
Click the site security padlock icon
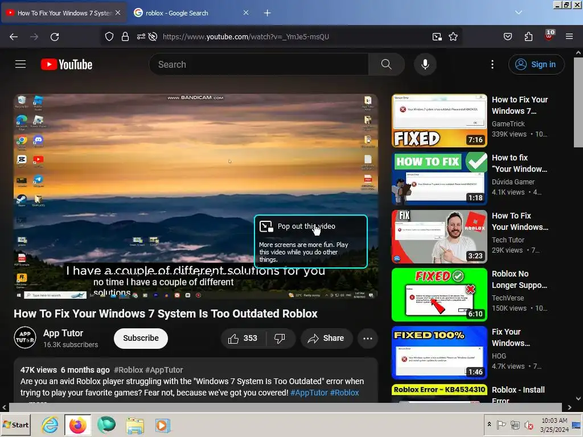125,36
